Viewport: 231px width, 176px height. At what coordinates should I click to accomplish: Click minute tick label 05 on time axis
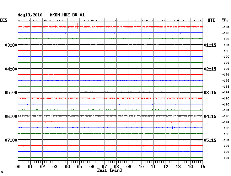(x=79, y=166)
